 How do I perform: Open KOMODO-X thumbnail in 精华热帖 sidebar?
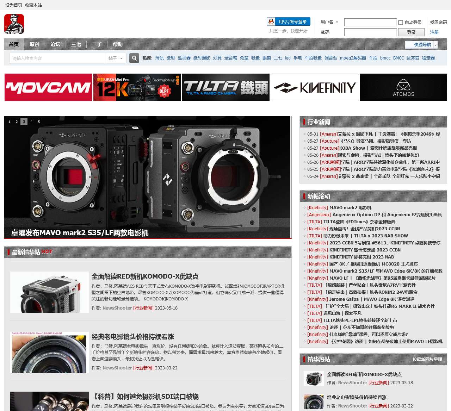click(314, 379)
